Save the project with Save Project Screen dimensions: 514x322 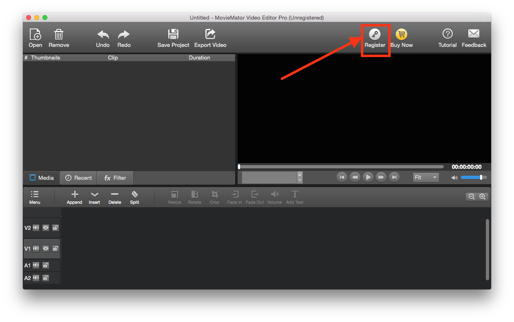tap(174, 34)
